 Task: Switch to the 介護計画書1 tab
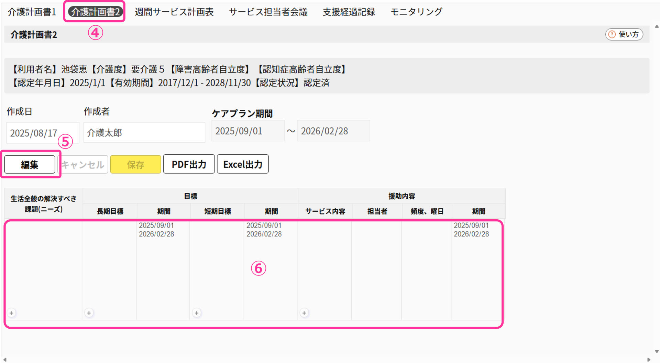(32, 12)
